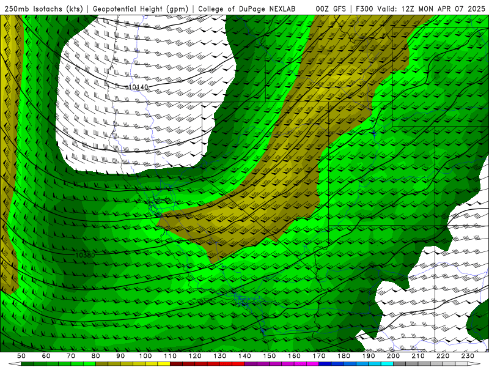Click the 160 label on the color bar
Screen dimensions: 489x367
(x=294, y=356)
